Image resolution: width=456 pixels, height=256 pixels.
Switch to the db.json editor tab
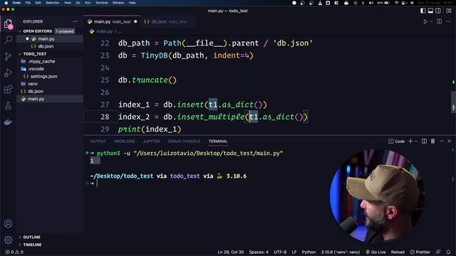click(x=169, y=21)
